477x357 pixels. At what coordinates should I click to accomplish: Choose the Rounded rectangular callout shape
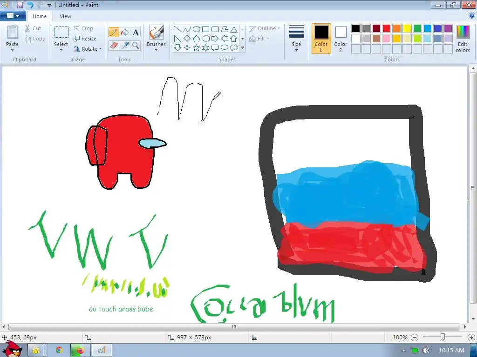(x=215, y=48)
